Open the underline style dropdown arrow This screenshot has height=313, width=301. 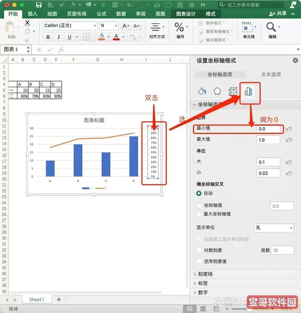pyautogui.click(x=77, y=37)
